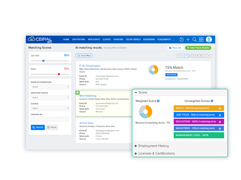Open the grid apps icon in header
The width and height of the screenshot is (241, 180).
tap(201, 39)
